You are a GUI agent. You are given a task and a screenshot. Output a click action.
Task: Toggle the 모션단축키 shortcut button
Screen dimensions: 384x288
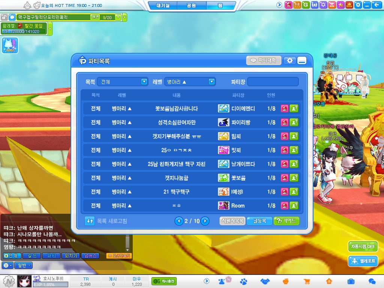coord(119,256)
